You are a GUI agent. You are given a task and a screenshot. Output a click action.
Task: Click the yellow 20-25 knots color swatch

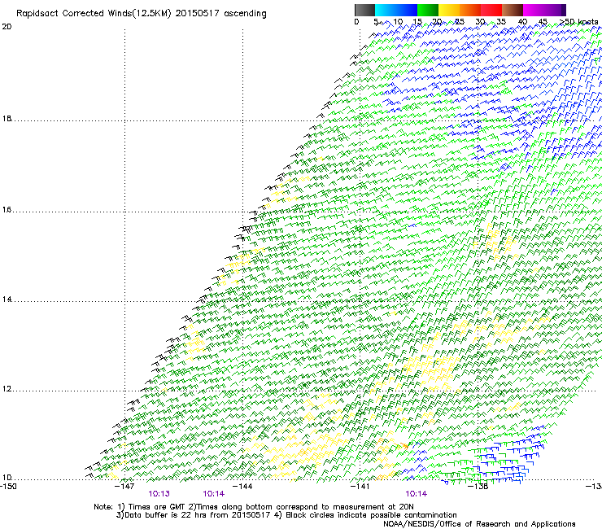pyautogui.click(x=449, y=10)
